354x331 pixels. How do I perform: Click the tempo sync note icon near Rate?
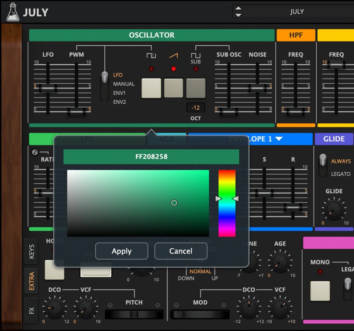[x=35, y=152]
